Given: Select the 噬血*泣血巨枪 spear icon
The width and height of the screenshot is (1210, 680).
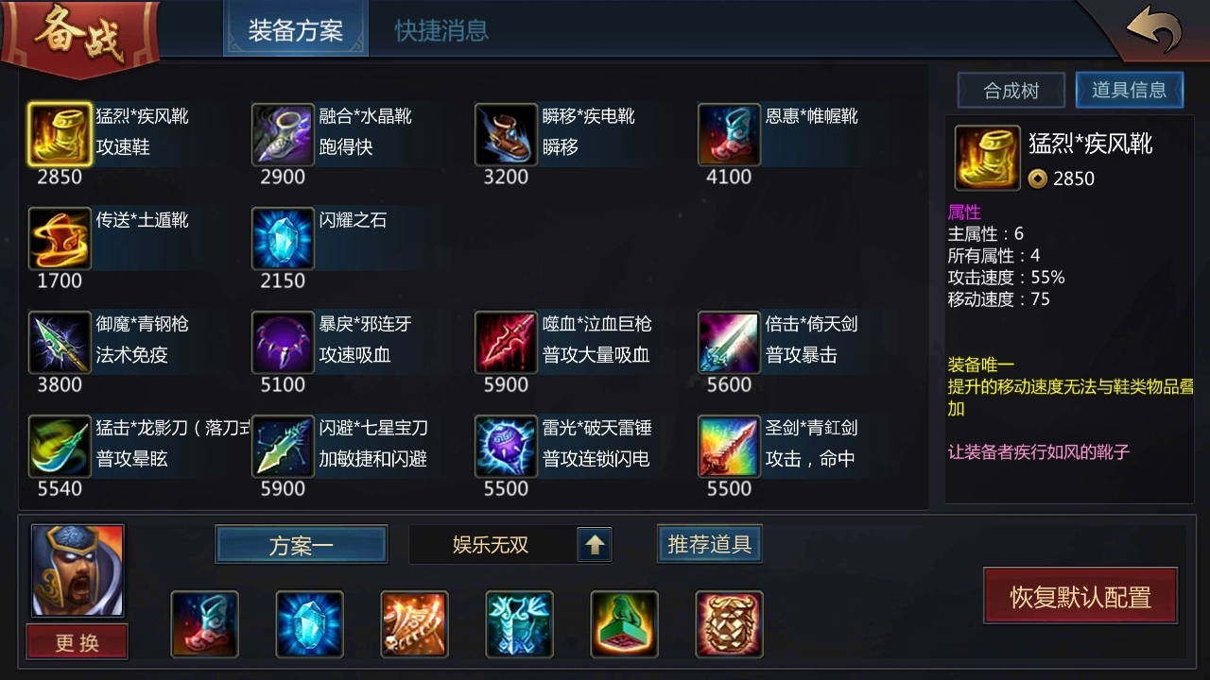Looking at the screenshot, I should tap(506, 343).
